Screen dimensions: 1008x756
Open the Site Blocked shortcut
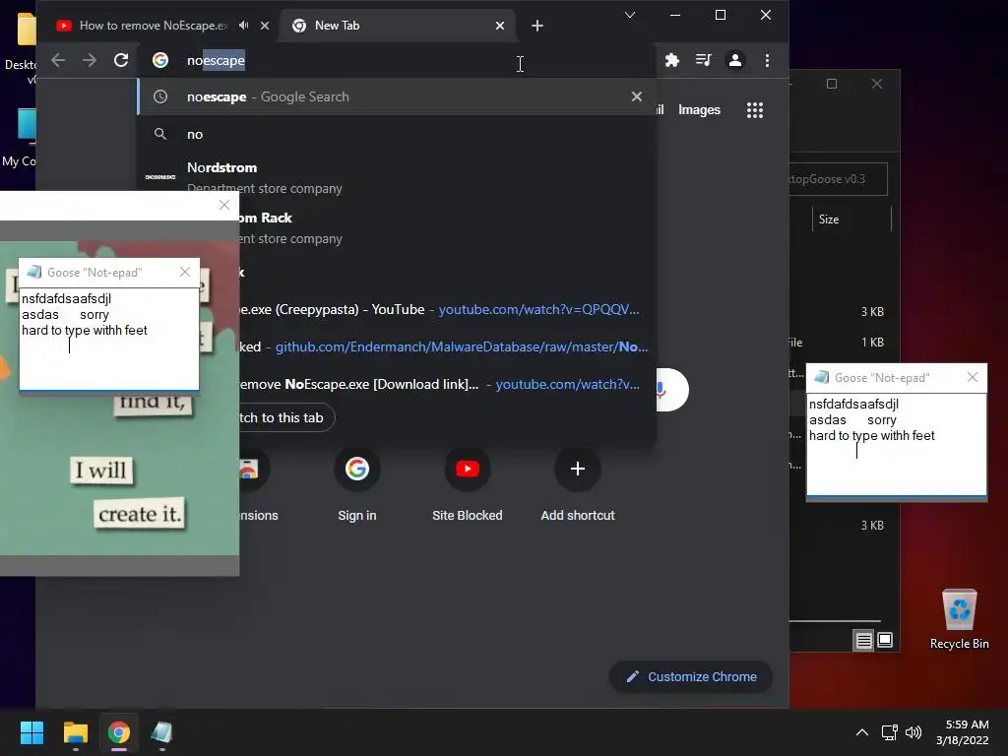[468, 483]
